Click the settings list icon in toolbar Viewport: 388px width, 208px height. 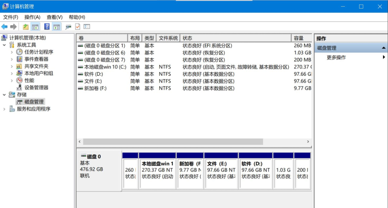pyautogui.click(x=87, y=27)
